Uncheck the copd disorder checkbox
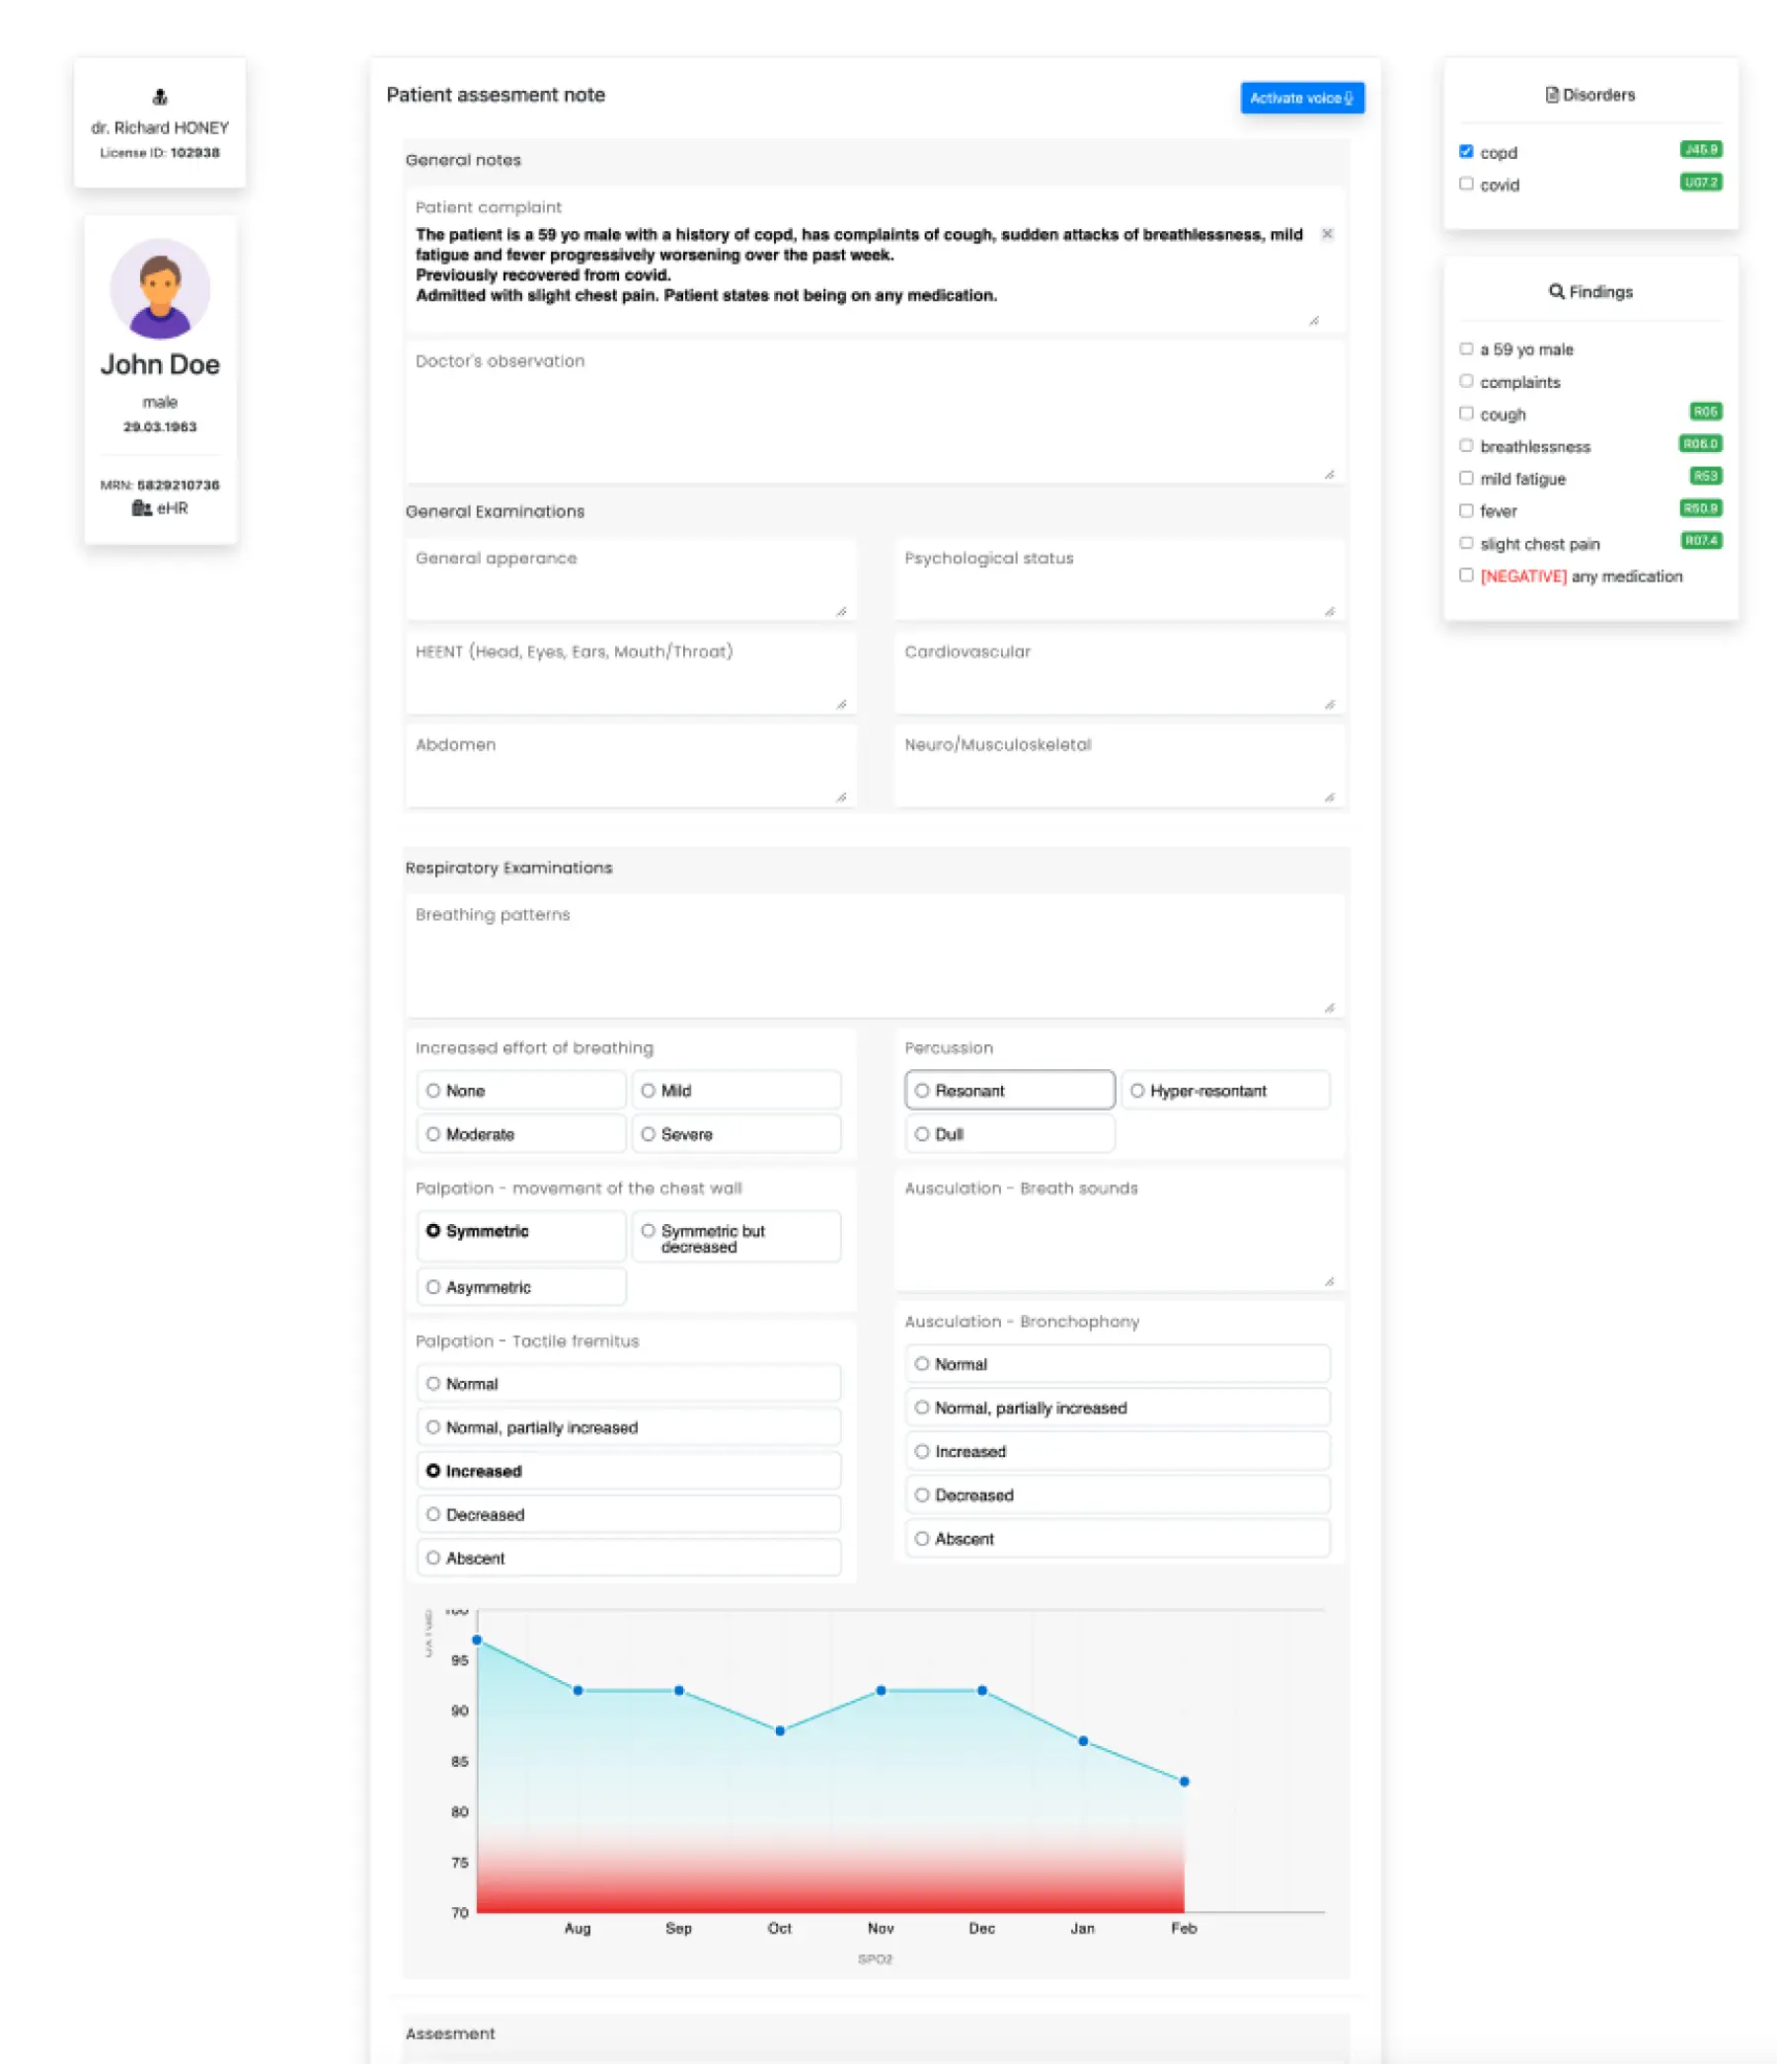The height and width of the screenshot is (2064, 1777). tap(1466, 151)
